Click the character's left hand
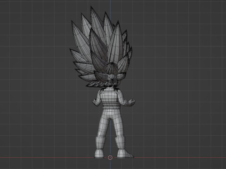The width and height of the screenshot is (226, 169). pyautogui.click(x=95, y=102)
